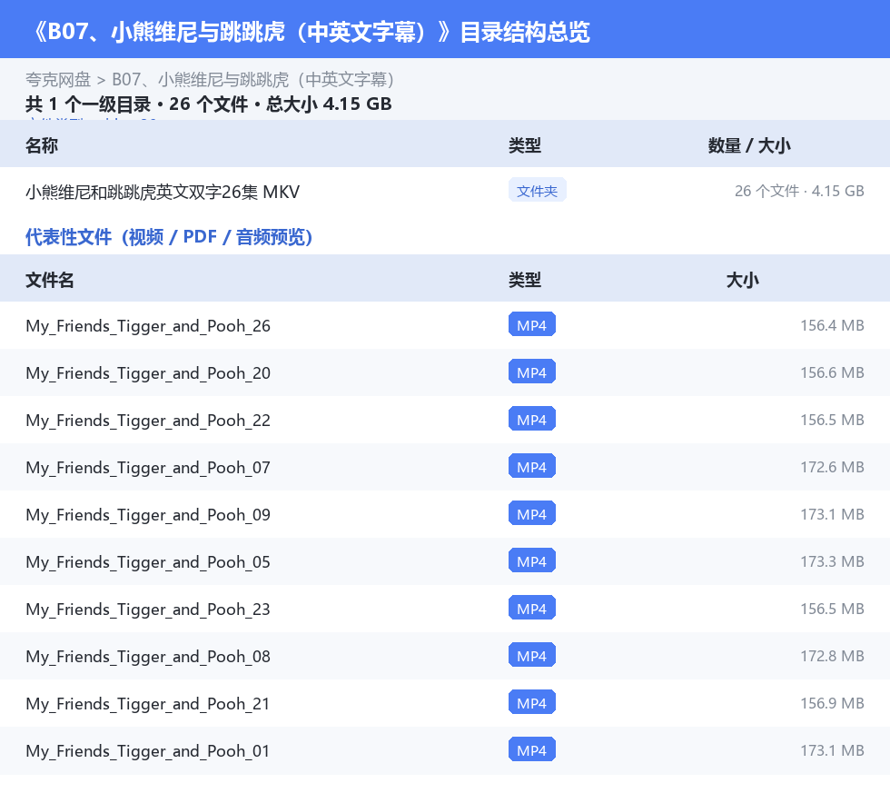This screenshot has height=803, width=890.
Task: Click the 大小 column header
Action: 743,280
